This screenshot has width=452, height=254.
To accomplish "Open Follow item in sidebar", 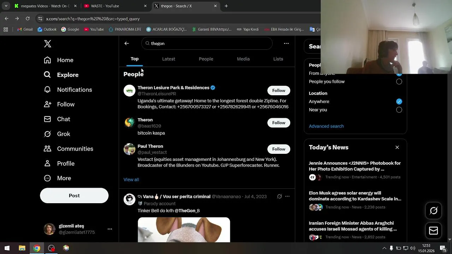I will tap(59, 104).
